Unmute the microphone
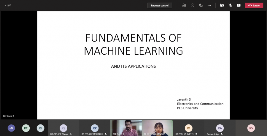 pos(230,5)
